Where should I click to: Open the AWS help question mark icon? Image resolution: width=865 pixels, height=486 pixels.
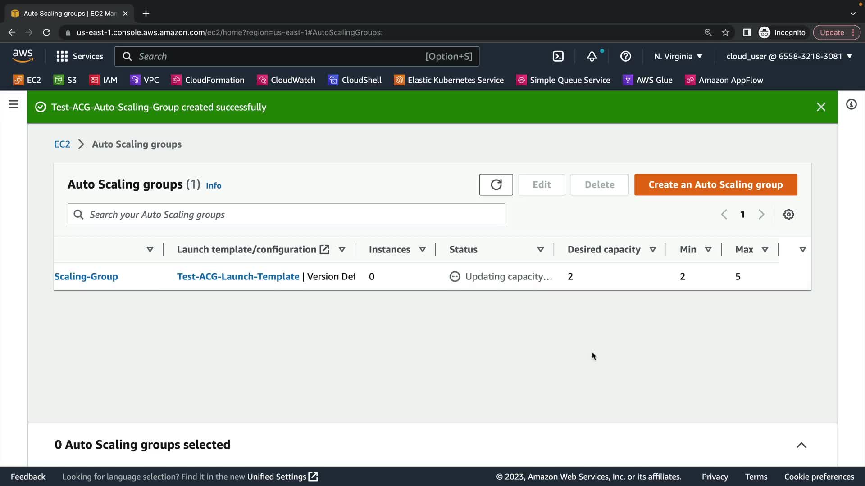pyautogui.click(x=625, y=56)
